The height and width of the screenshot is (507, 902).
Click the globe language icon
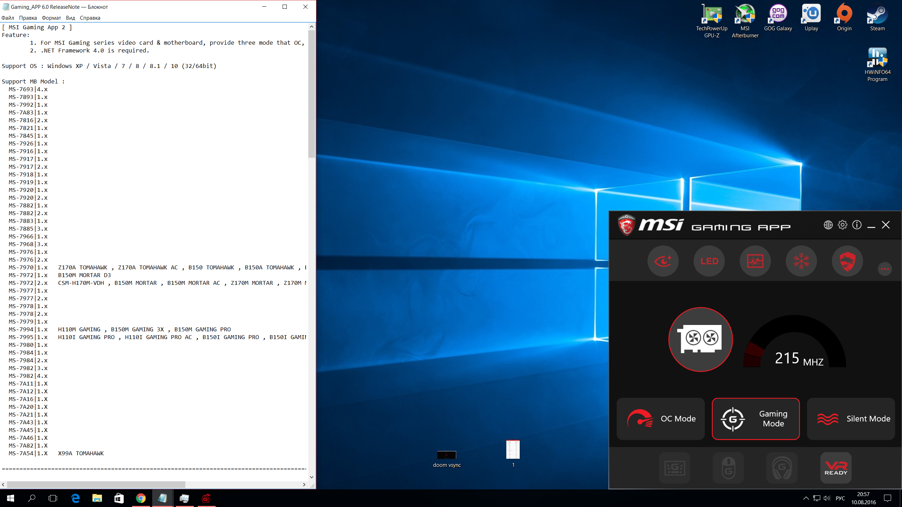[828, 225]
